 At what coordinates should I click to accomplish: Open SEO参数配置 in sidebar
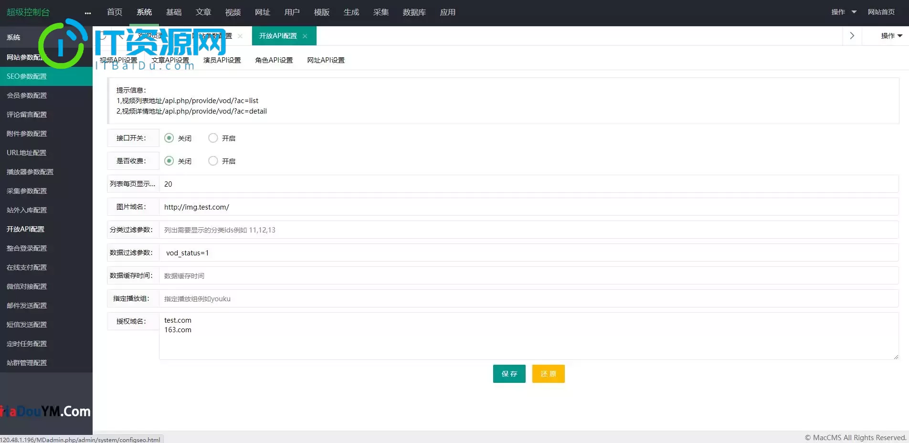click(x=46, y=76)
